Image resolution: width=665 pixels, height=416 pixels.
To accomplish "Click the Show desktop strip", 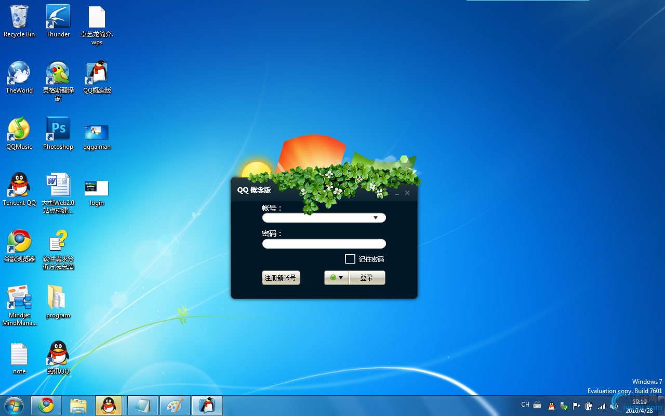I will tap(661, 406).
